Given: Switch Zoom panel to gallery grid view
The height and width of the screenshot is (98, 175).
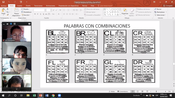Looking at the screenshot, I should tap(14, 24).
